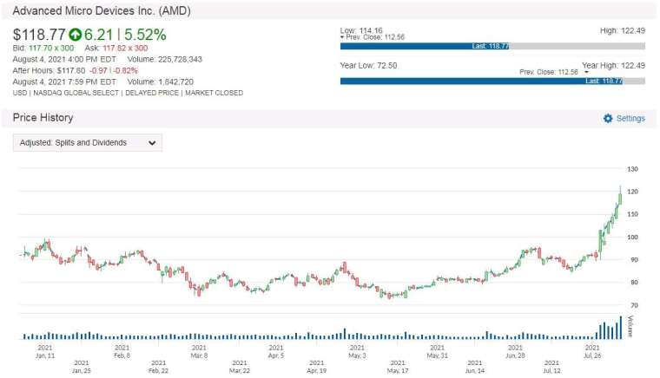Screen dimensions: 660x378
Task: Click the Year High 122.49 label
Action: pyautogui.click(x=613, y=66)
